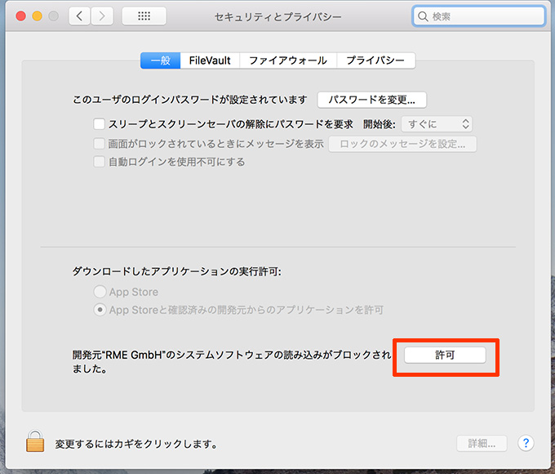Open the FileVault tab
The width and height of the screenshot is (555, 474).
(210, 60)
